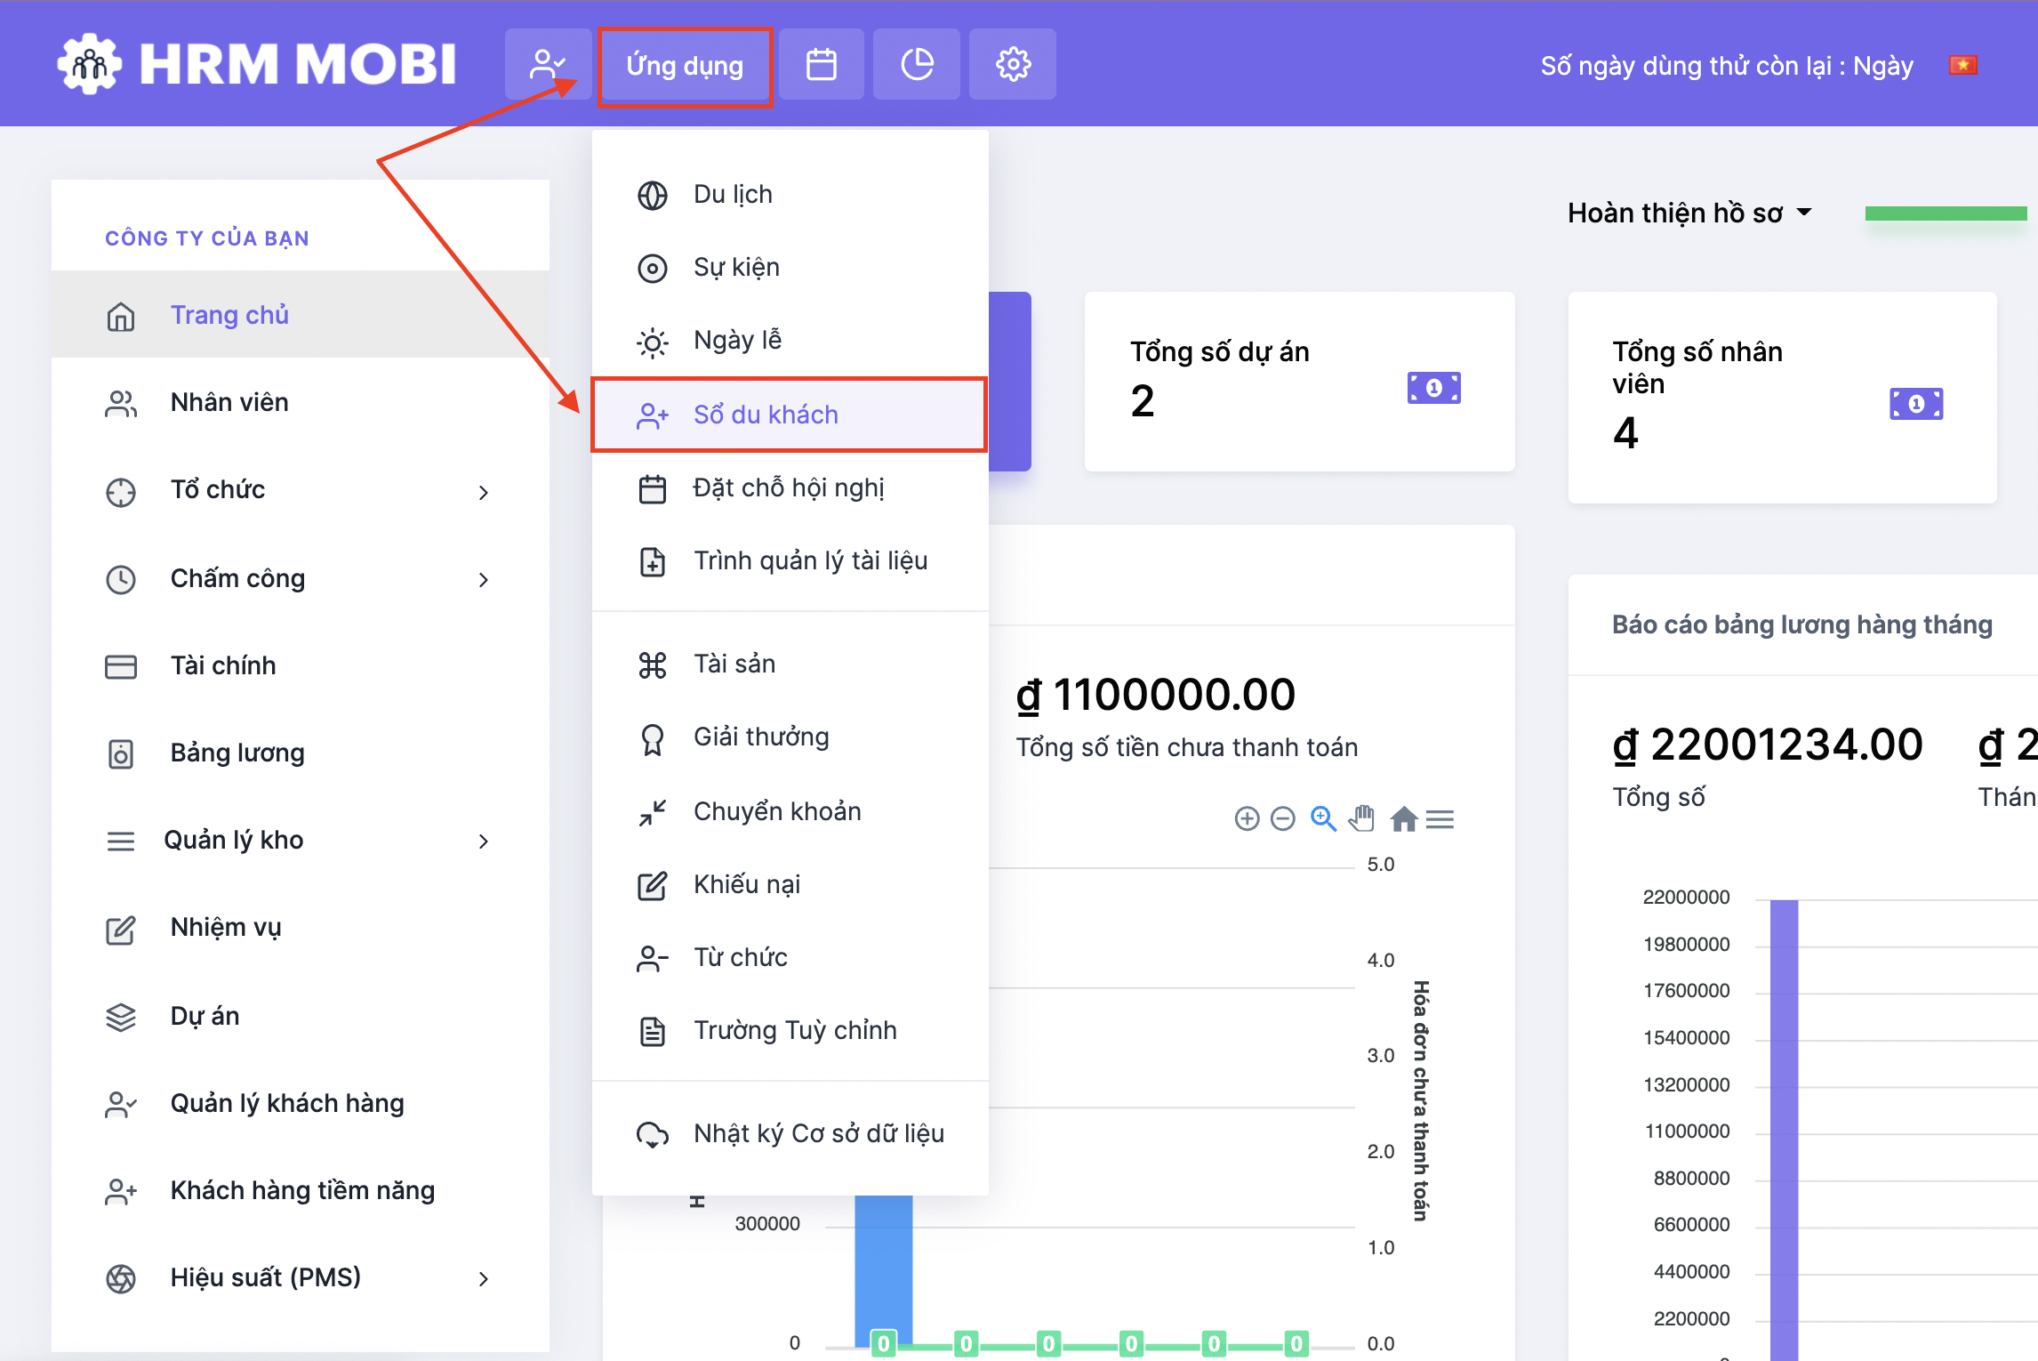Expand Quản lý kho chevron in sidebar
The height and width of the screenshot is (1361, 2038).
click(484, 842)
